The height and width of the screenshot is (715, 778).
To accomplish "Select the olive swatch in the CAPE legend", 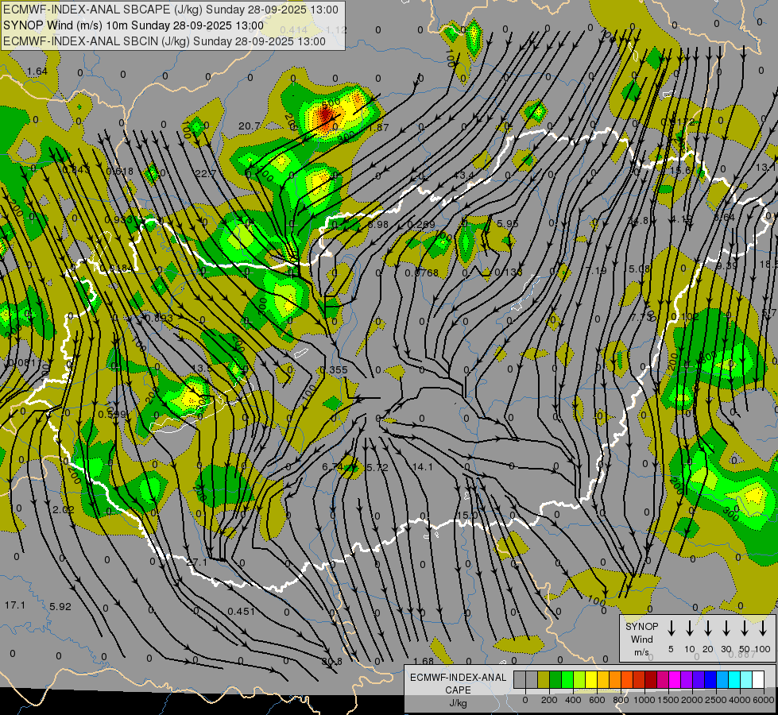I will tap(544, 679).
